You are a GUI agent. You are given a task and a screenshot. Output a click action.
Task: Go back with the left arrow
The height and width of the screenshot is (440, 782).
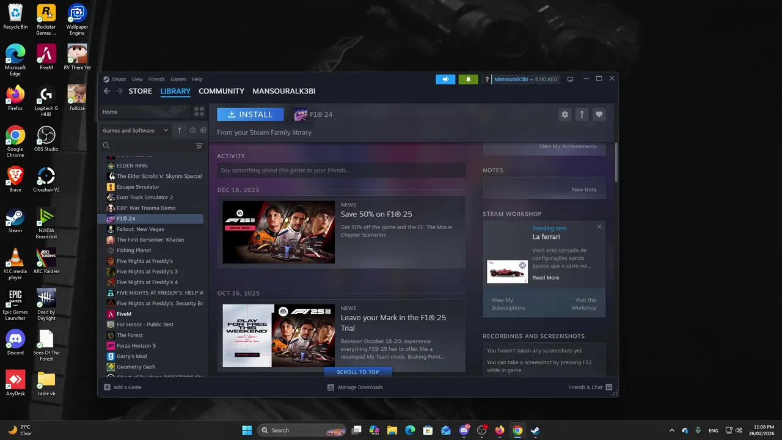107,91
